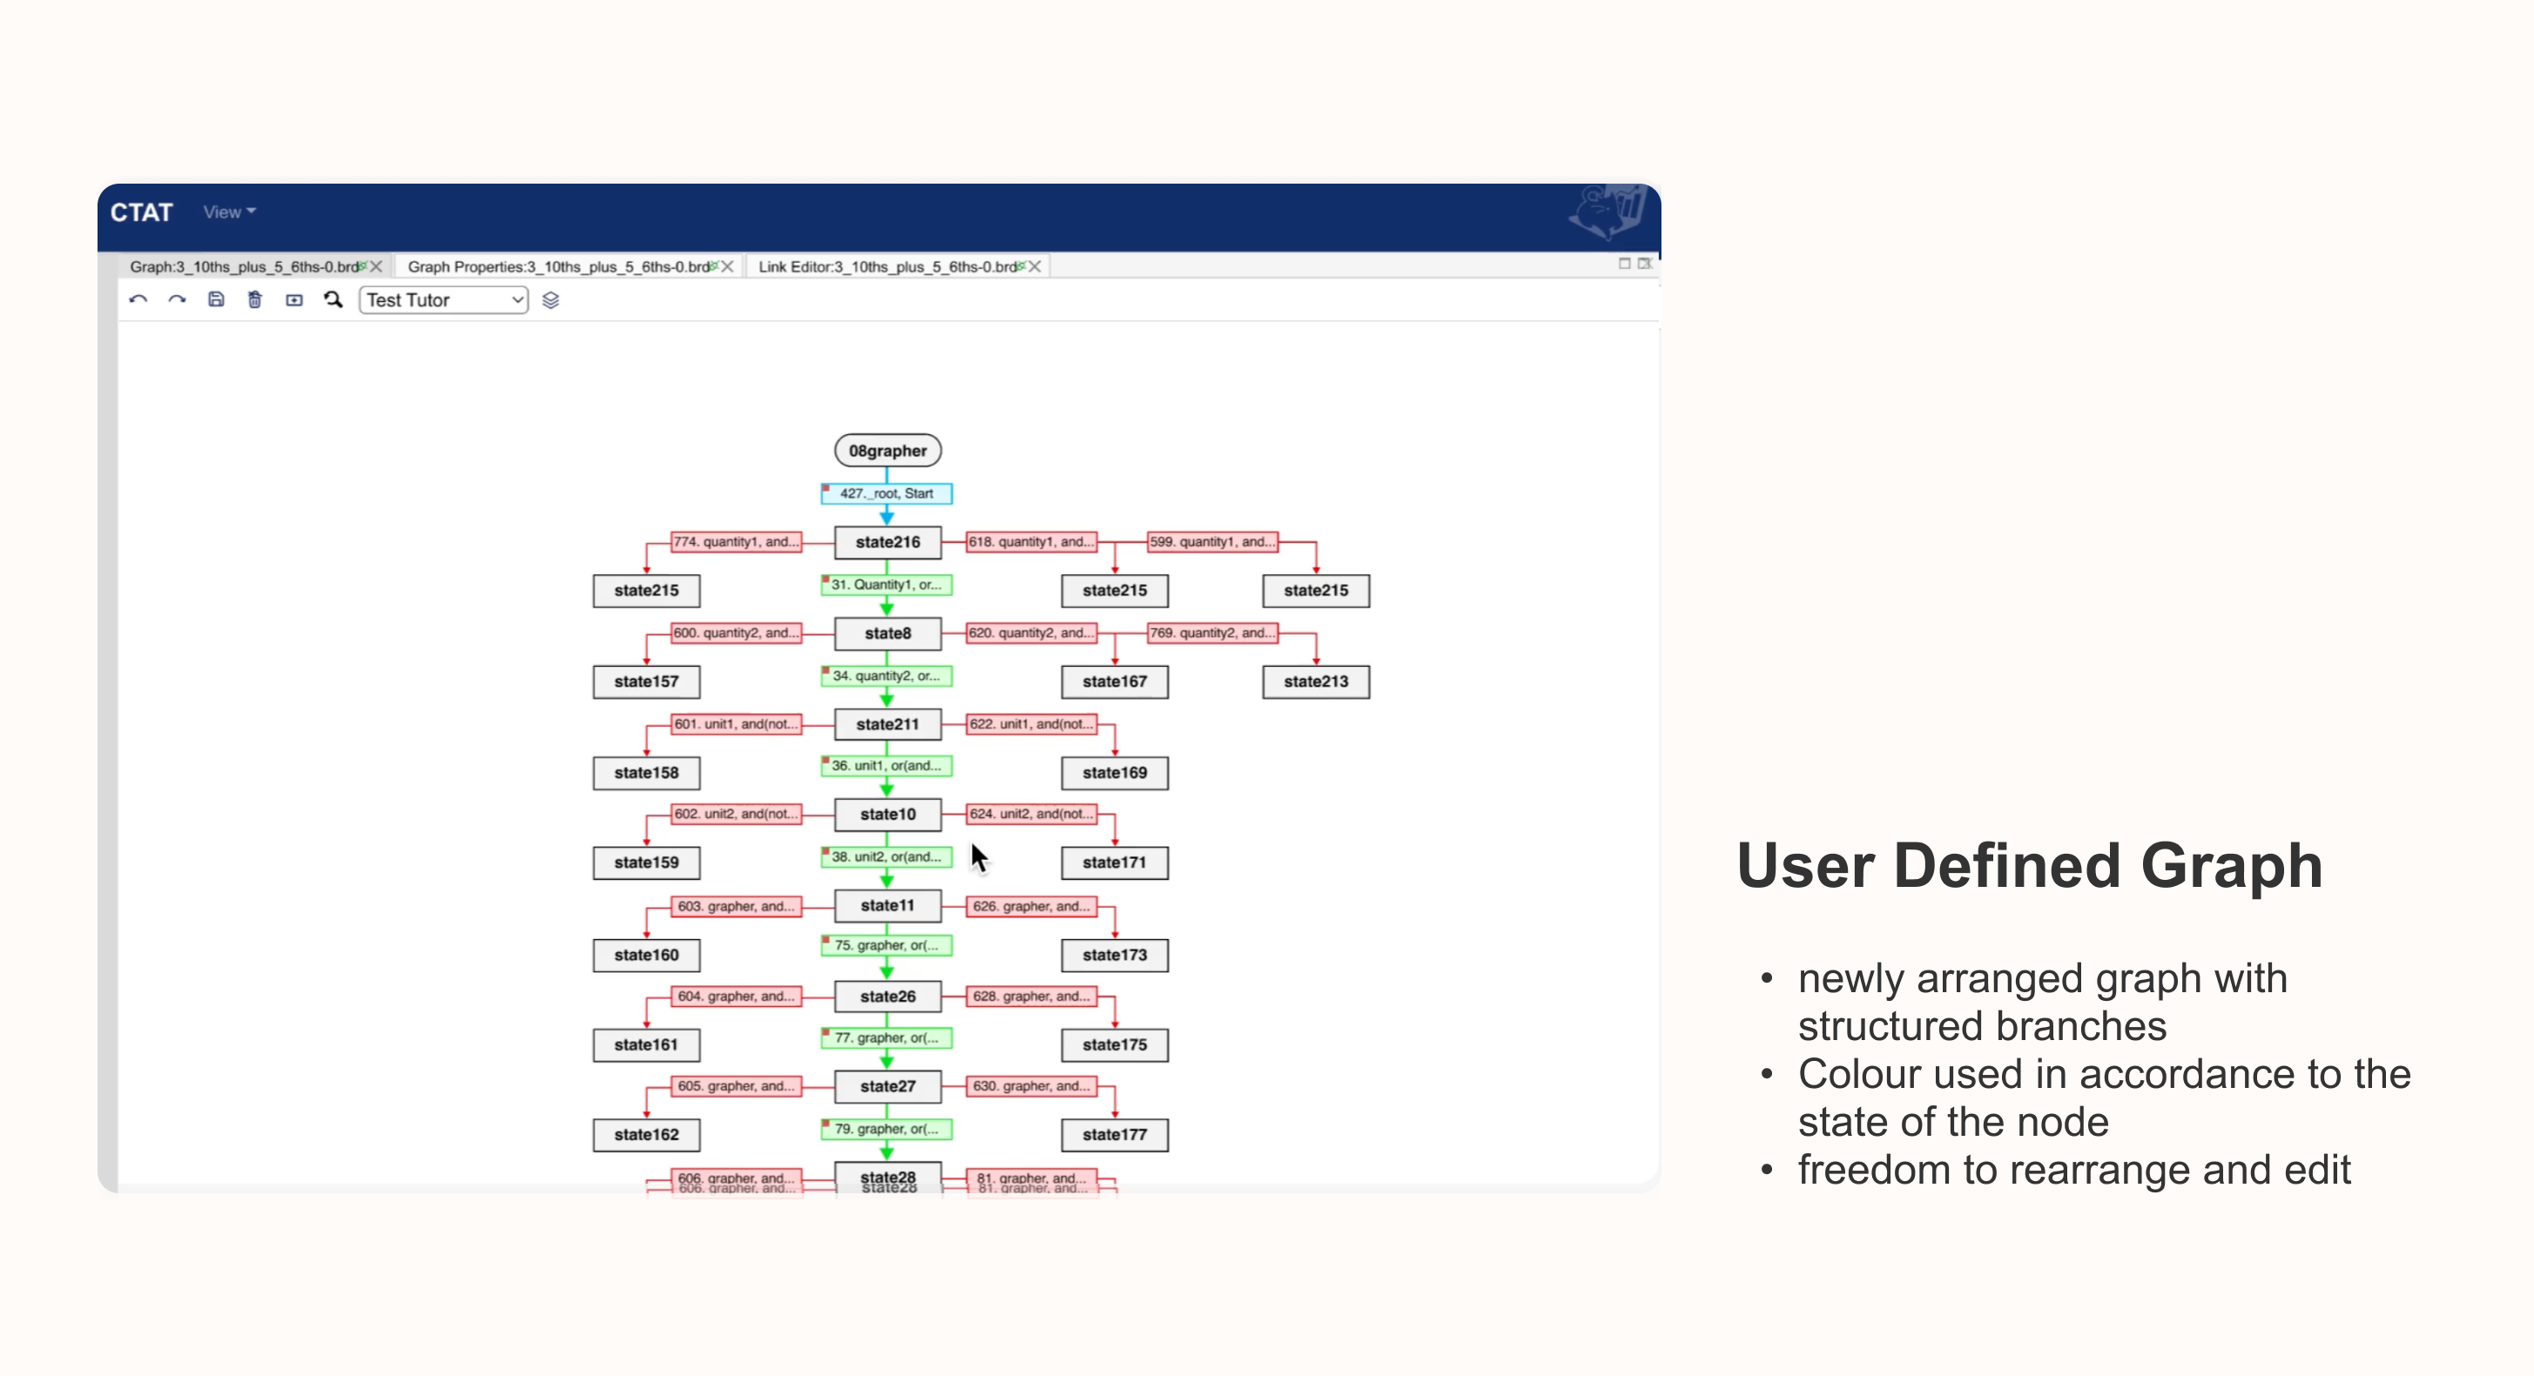Save the graph with the disk icon
Screen dimensions: 2534x1376
point(217,299)
